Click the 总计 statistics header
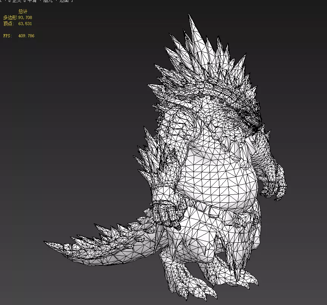The width and height of the screenshot is (327, 305). 23,11
